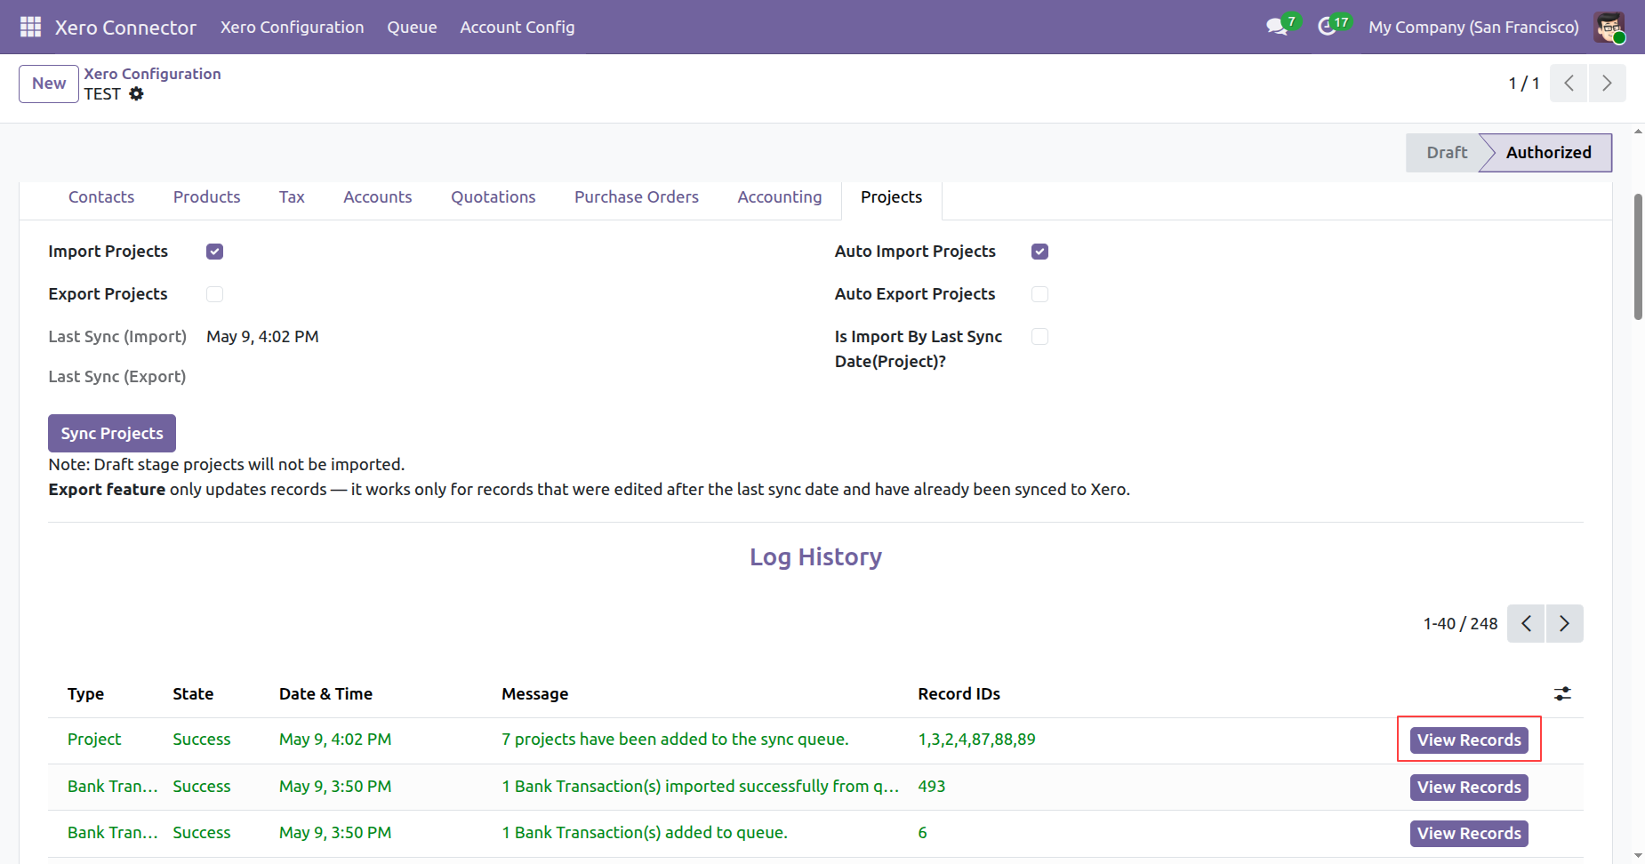Click the Message column header
This screenshot has width=1645, height=864.
(534, 694)
